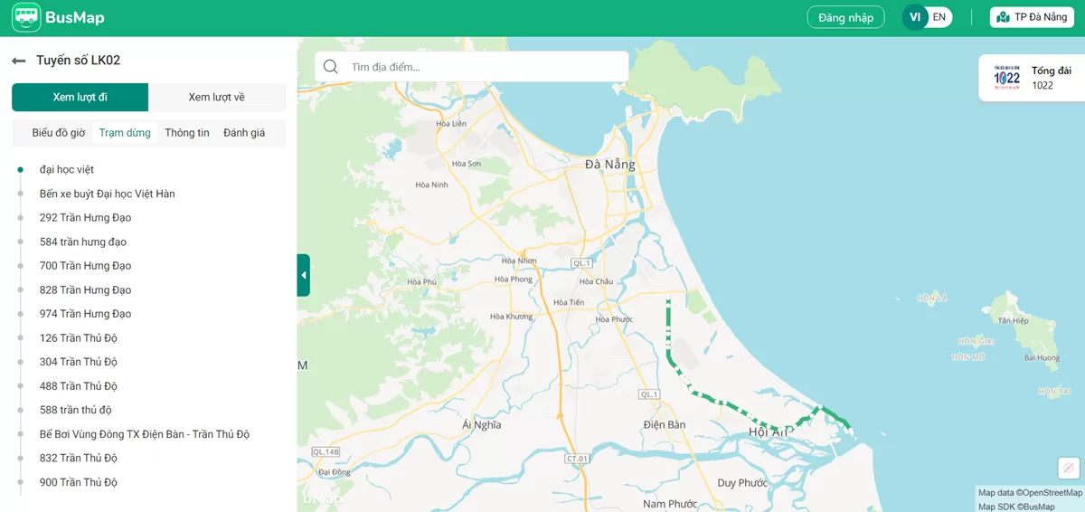Click the 1022 hotline logo

click(1006, 78)
